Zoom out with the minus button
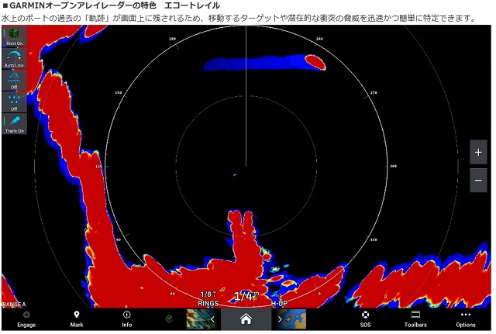Screen dimensions: 496x334 pos(478,181)
